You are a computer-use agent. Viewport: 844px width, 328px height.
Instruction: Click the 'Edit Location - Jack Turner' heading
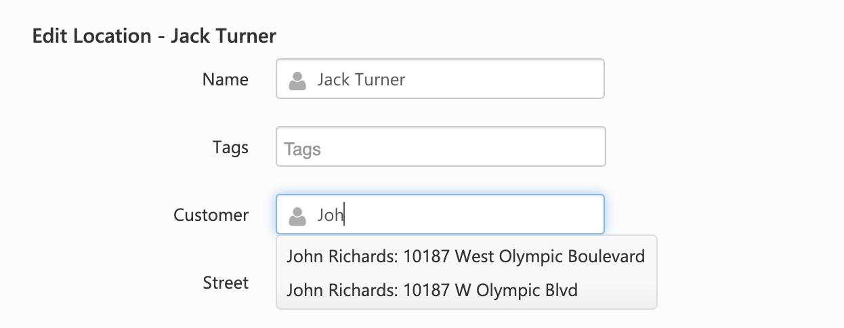tap(154, 36)
